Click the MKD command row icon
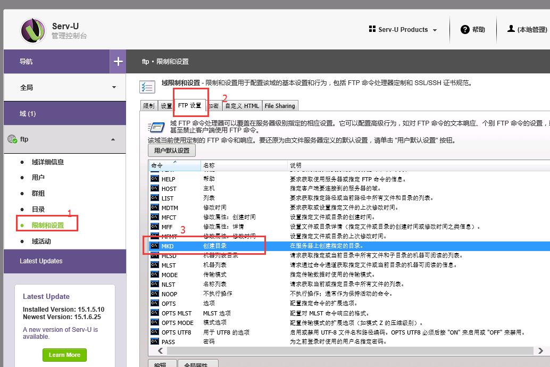This screenshot has width=550, height=367. pyautogui.click(x=155, y=246)
